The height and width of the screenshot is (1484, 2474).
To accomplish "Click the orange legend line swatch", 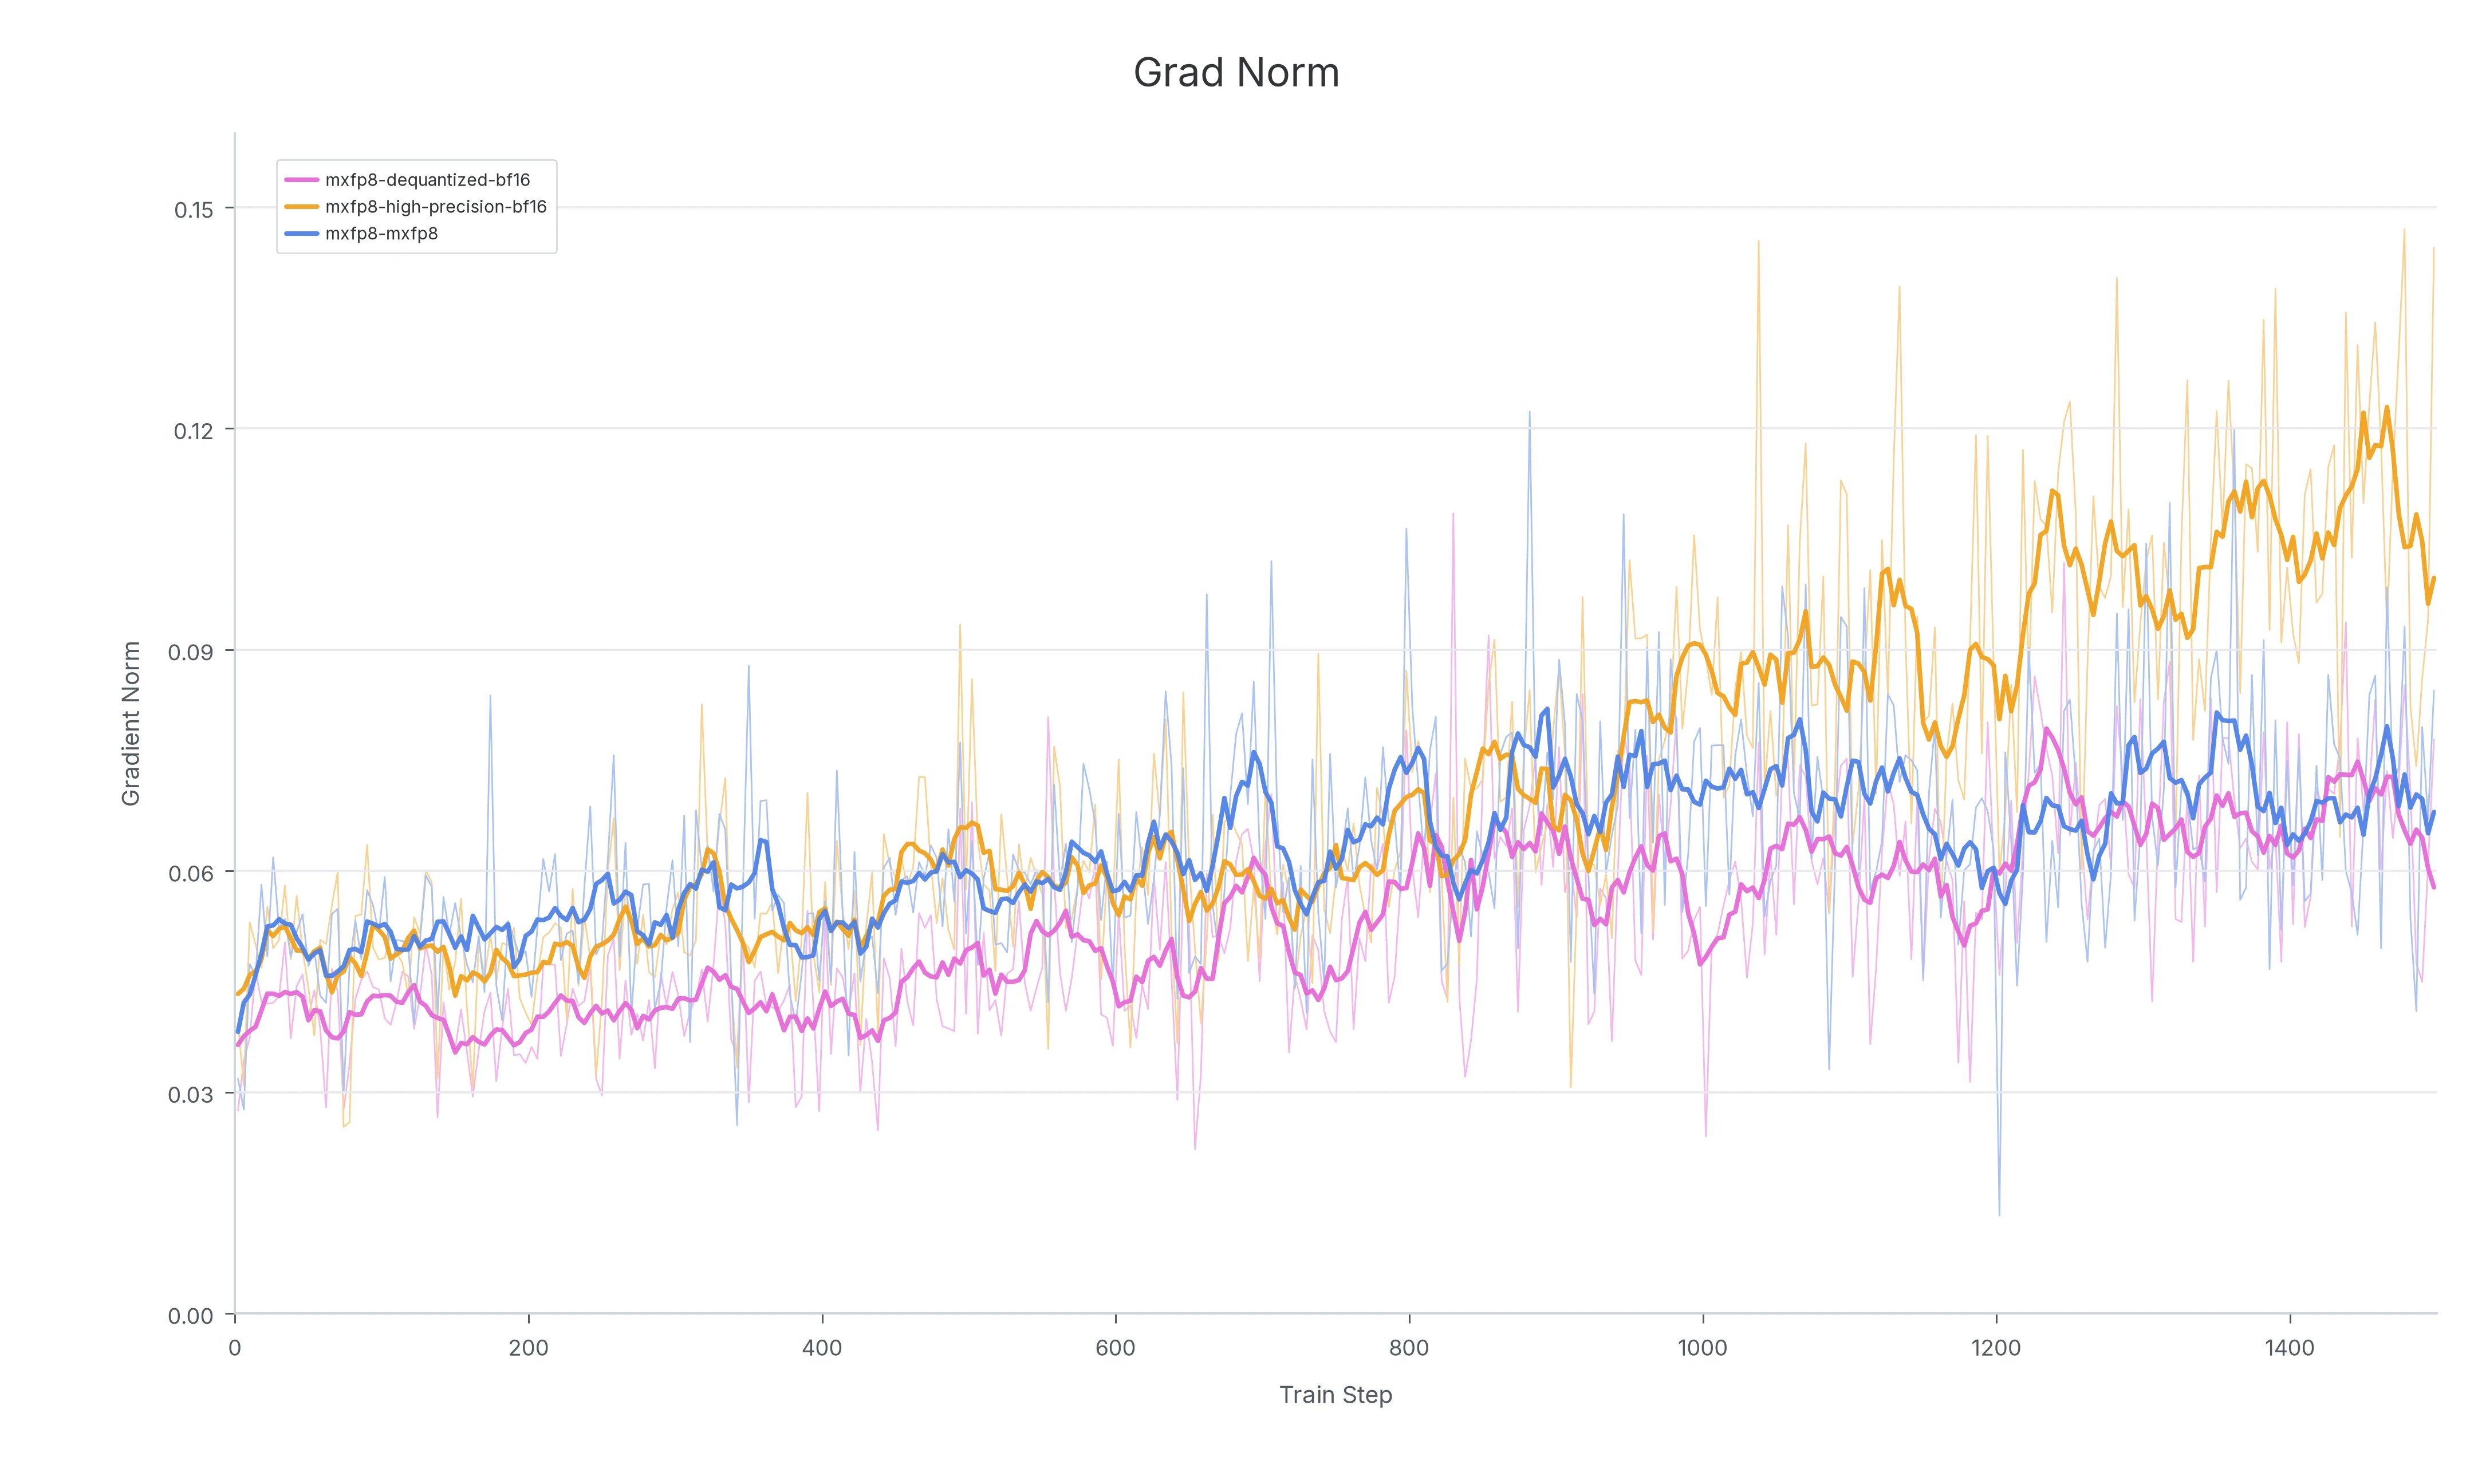I will [302, 207].
